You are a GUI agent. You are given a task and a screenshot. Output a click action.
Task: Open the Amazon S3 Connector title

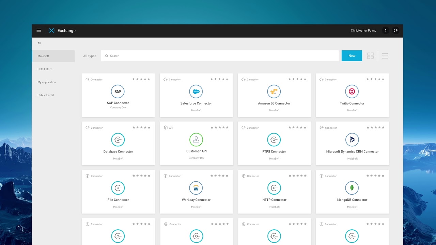pyautogui.click(x=274, y=103)
